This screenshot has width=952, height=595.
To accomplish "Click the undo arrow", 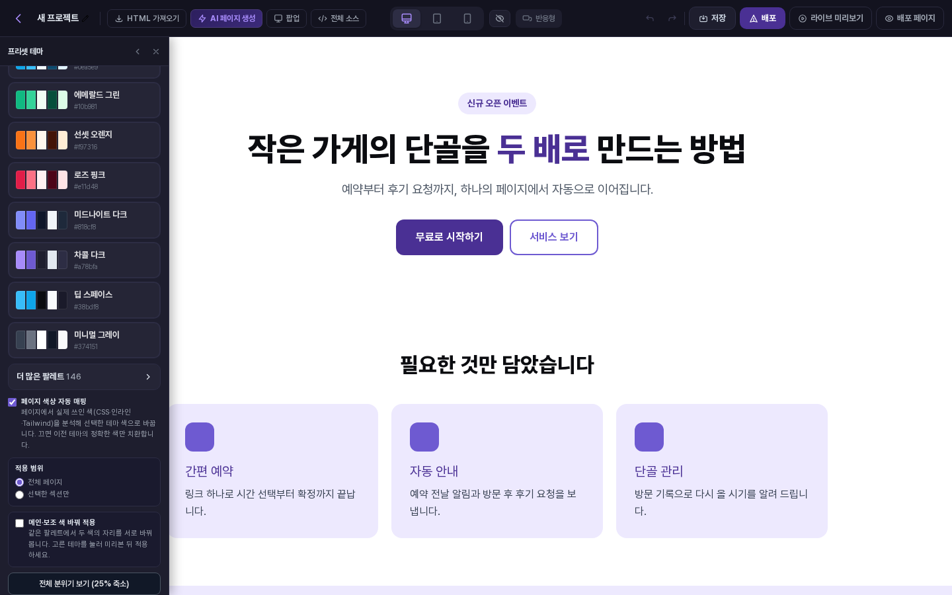I will (x=650, y=19).
